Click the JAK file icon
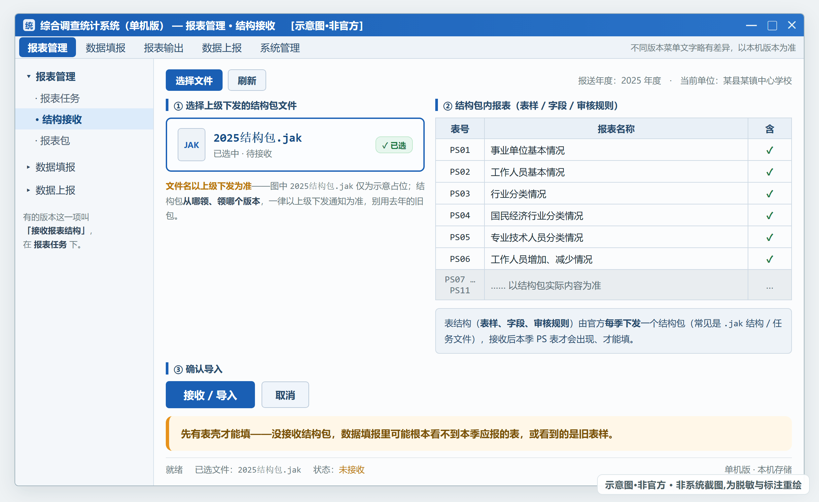The height and width of the screenshot is (502, 819). 192,145
